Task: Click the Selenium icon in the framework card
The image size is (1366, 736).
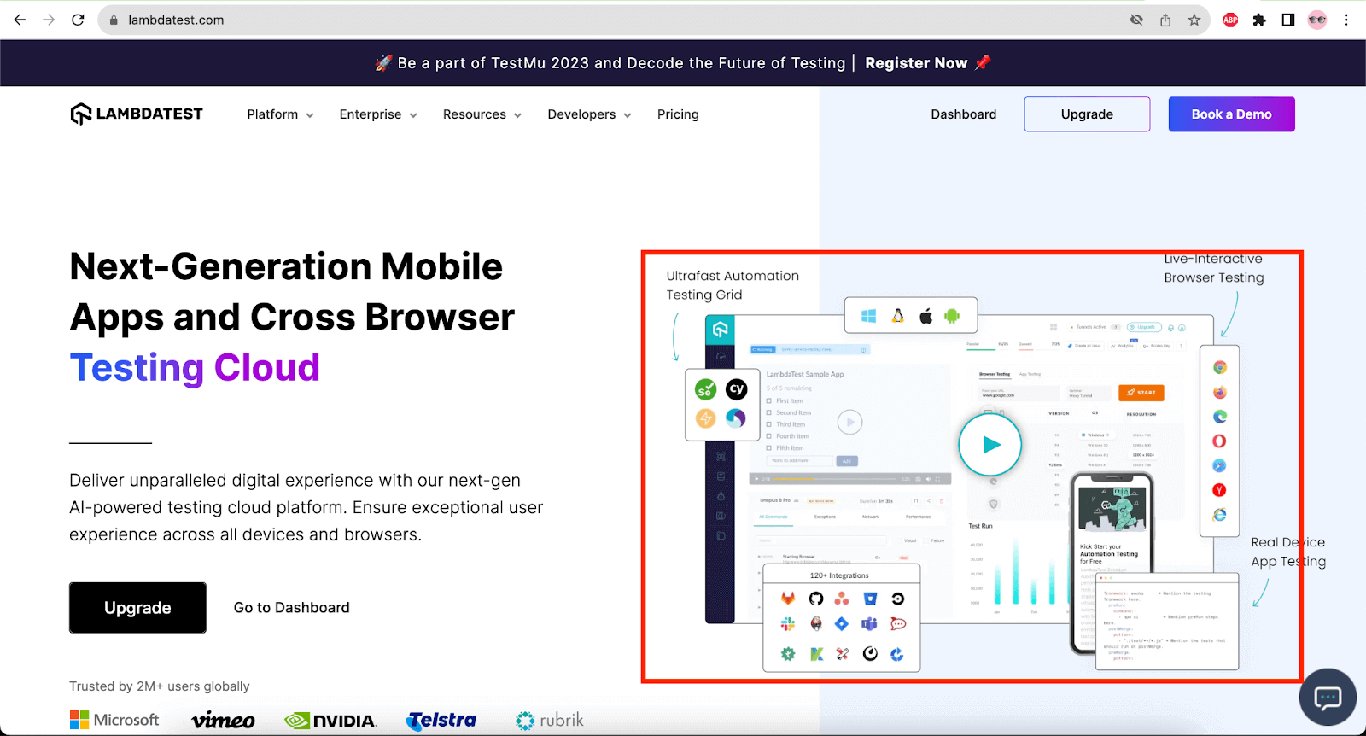Action: [706, 389]
